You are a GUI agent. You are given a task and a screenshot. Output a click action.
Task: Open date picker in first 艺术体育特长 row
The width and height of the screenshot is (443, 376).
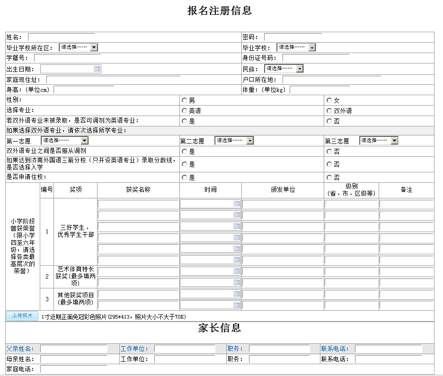click(x=236, y=271)
